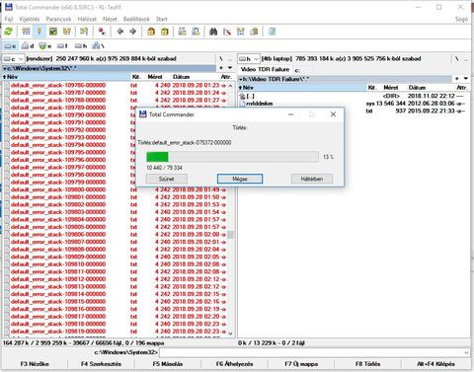The height and width of the screenshot is (372, 474).
Task: Click Alt+F4 Kilépés button
Action: click(435, 364)
